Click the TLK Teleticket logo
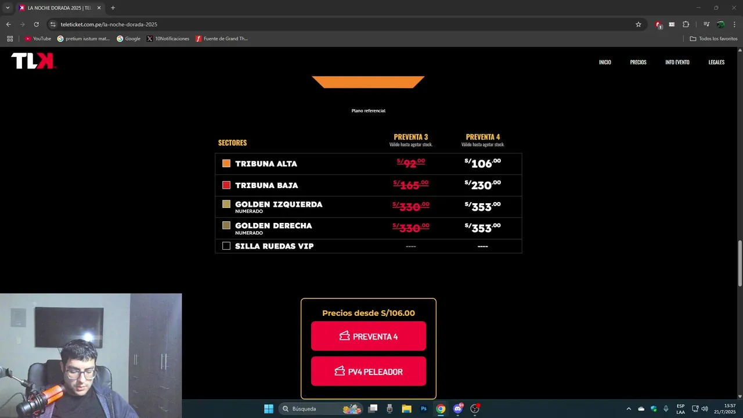This screenshot has height=418, width=743. (x=34, y=61)
